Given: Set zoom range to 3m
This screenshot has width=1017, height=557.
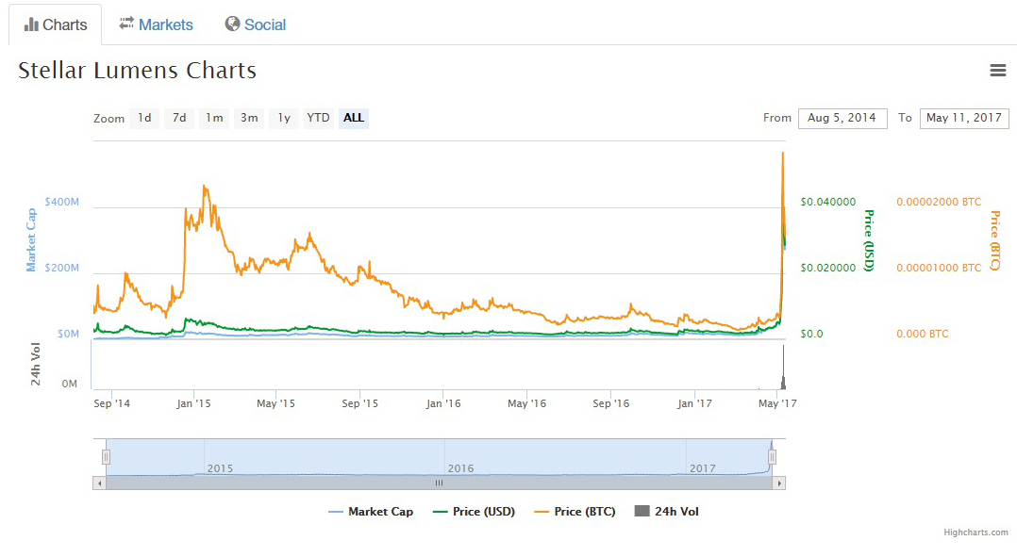Looking at the screenshot, I should pos(249,118).
